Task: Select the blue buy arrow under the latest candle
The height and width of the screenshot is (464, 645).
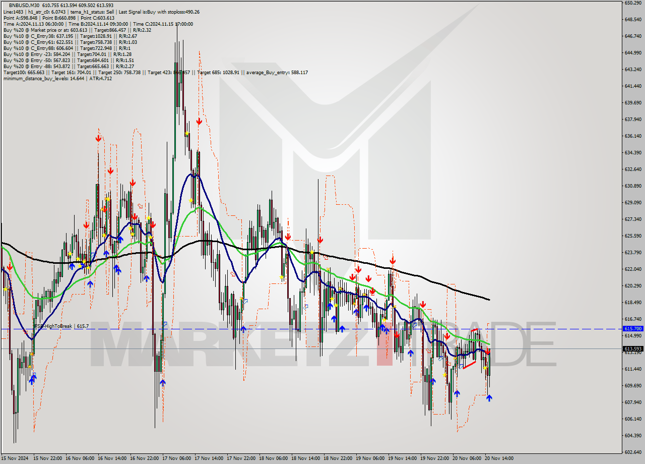Action: point(489,398)
